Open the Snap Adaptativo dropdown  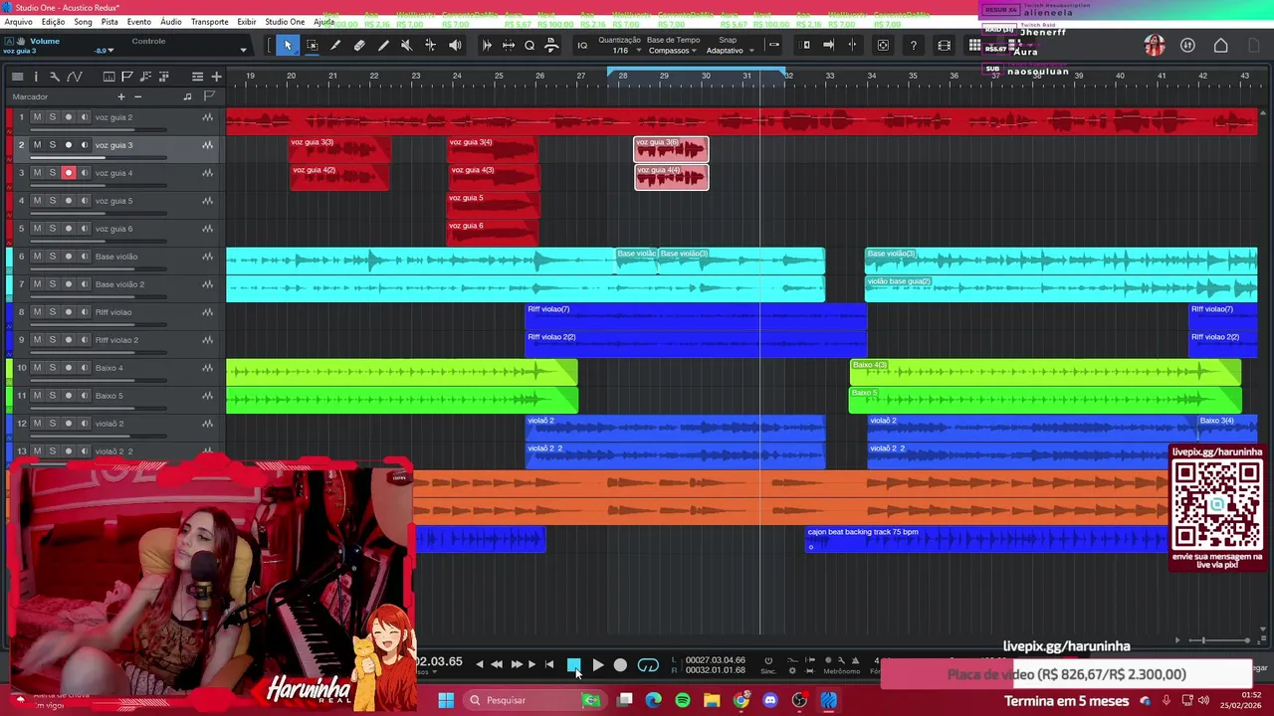(729, 51)
